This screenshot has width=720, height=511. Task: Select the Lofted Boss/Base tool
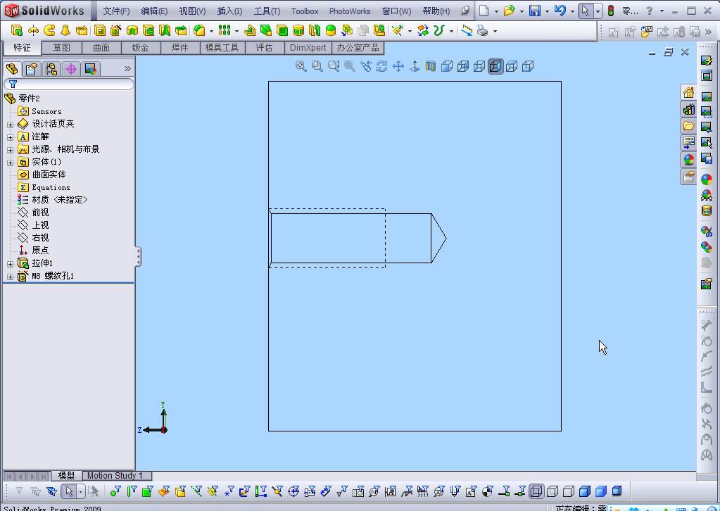pos(65,31)
